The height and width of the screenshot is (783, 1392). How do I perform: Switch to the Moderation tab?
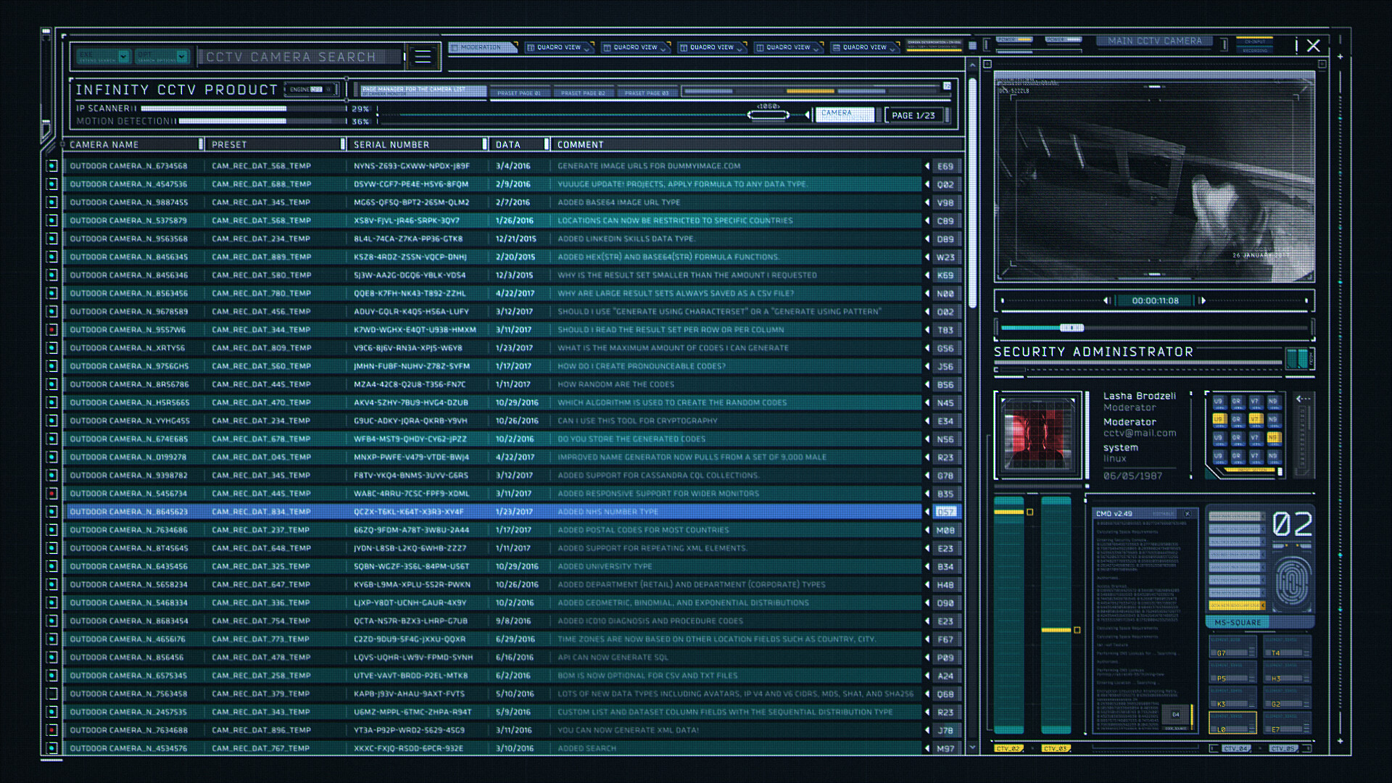click(x=481, y=47)
